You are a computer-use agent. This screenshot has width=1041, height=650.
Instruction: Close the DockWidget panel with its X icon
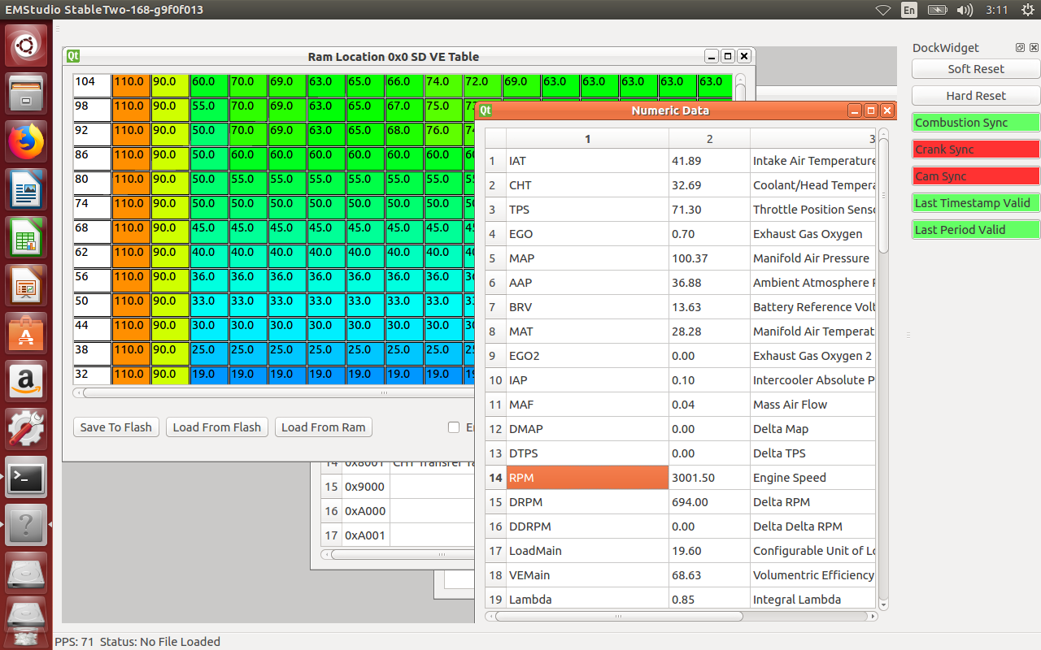pos(1033,48)
